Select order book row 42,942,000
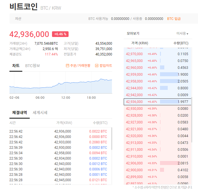198x192 pixels. tap(157, 95)
